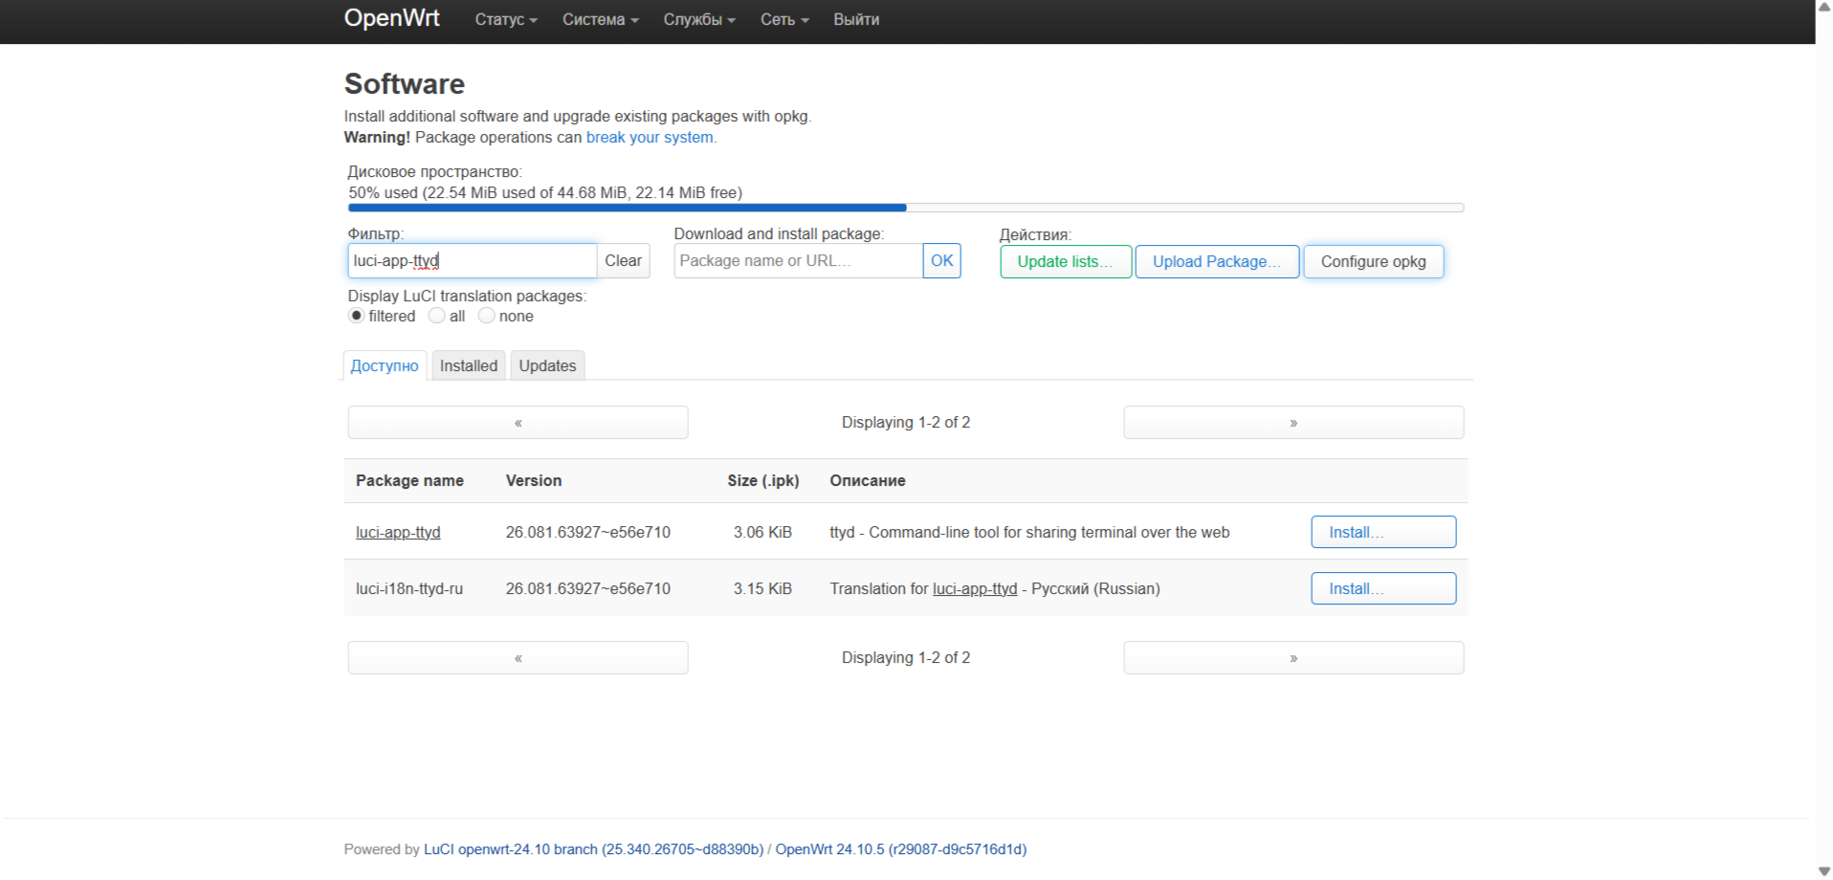Log out via Выйти
The height and width of the screenshot is (880, 1833).
tap(856, 19)
